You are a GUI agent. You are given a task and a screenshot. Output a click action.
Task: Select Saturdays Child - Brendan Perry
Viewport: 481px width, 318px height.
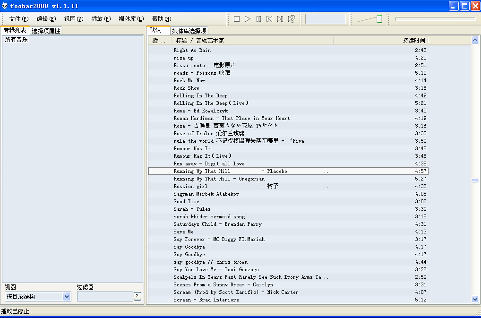[x=288, y=224]
